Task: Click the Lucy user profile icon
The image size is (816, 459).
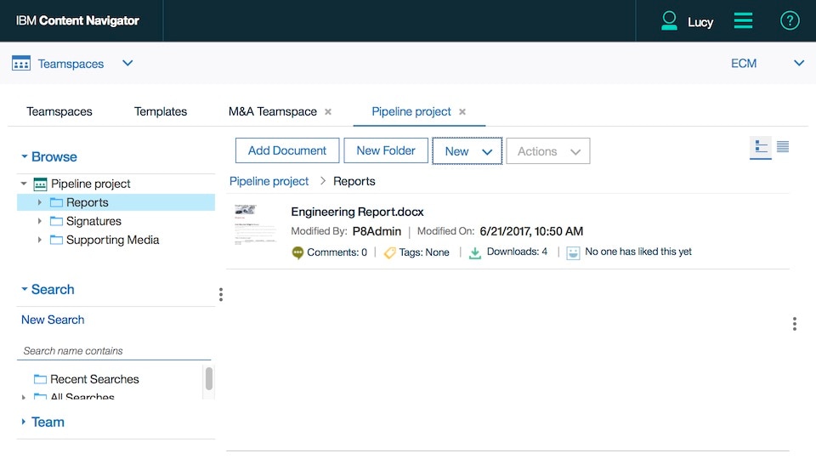Action: click(670, 21)
